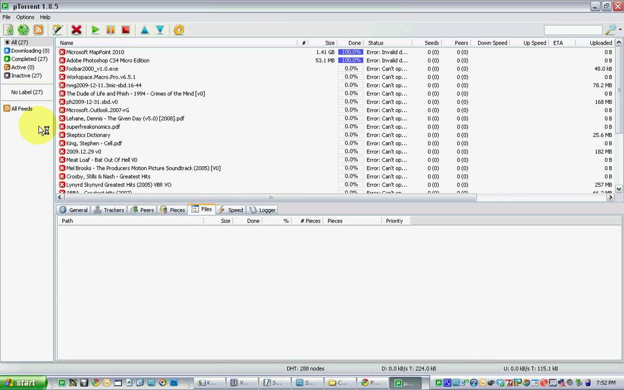Click error icon beside Lynyrd Skynyrd Greatest Hits
624x390 pixels.
(x=62, y=185)
